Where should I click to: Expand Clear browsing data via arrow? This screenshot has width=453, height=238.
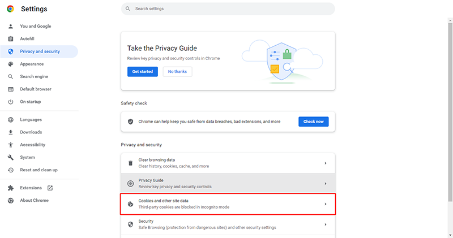coord(325,163)
